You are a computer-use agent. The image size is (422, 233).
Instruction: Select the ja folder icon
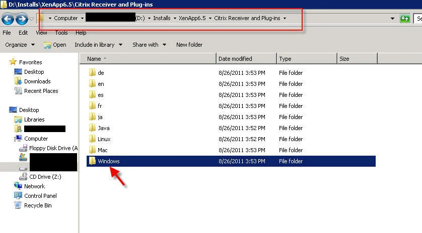coord(92,117)
